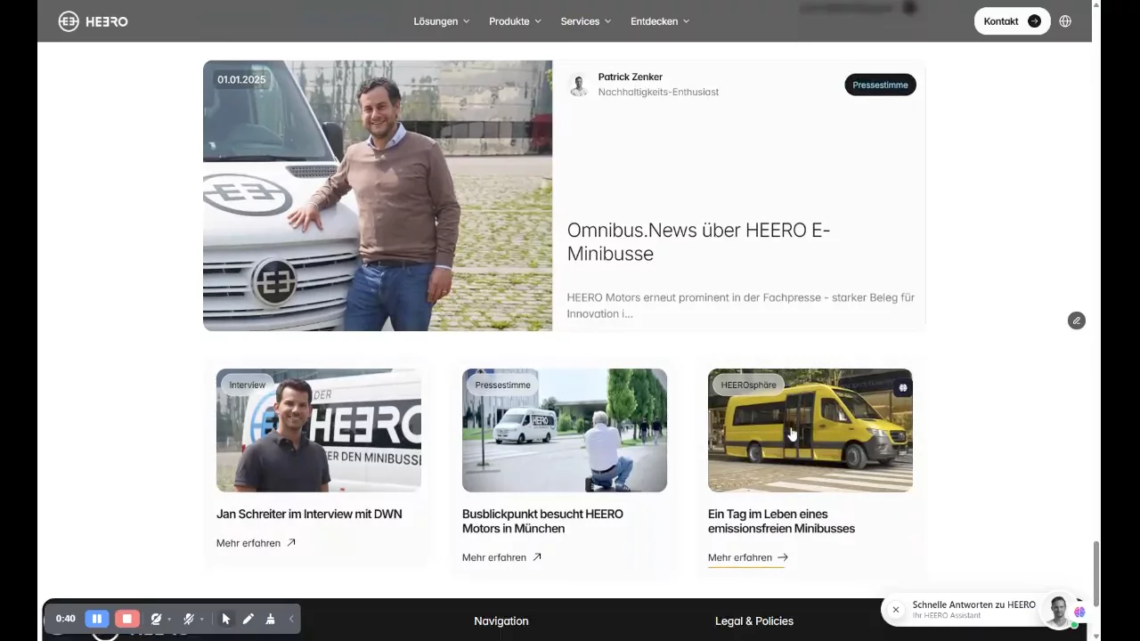
Task: Open the Jan Schreiter interview thumbnail
Action: 319,430
